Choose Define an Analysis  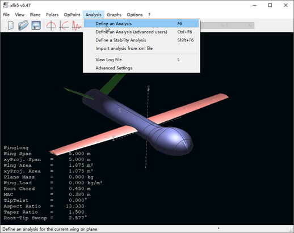141,24
